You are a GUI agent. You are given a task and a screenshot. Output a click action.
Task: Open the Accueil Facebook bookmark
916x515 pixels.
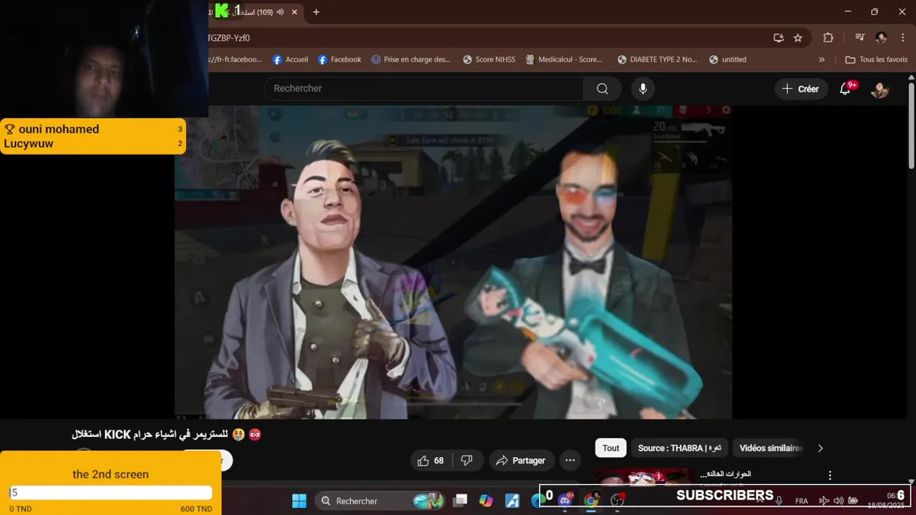point(290,60)
